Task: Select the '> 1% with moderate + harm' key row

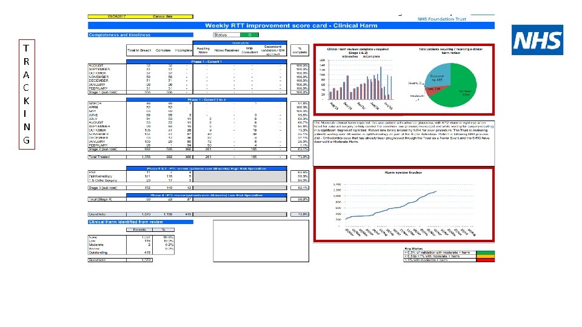Action: click(440, 260)
